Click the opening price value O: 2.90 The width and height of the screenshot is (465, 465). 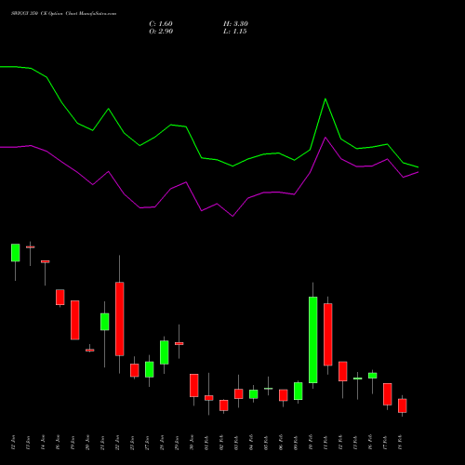click(x=161, y=32)
